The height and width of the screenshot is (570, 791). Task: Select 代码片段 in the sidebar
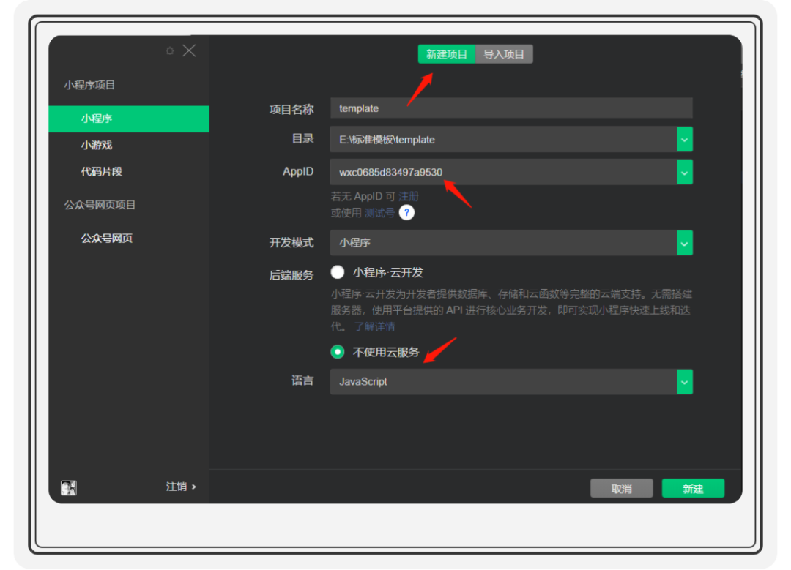click(x=101, y=171)
